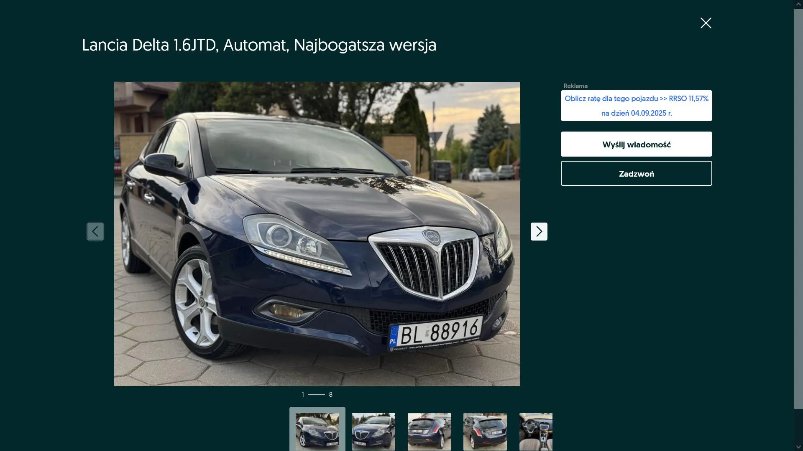Image resolution: width=803 pixels, height=451 pixels.
Task: Click the Wyślij wiadomość button
Action: (x=636, y=144)
